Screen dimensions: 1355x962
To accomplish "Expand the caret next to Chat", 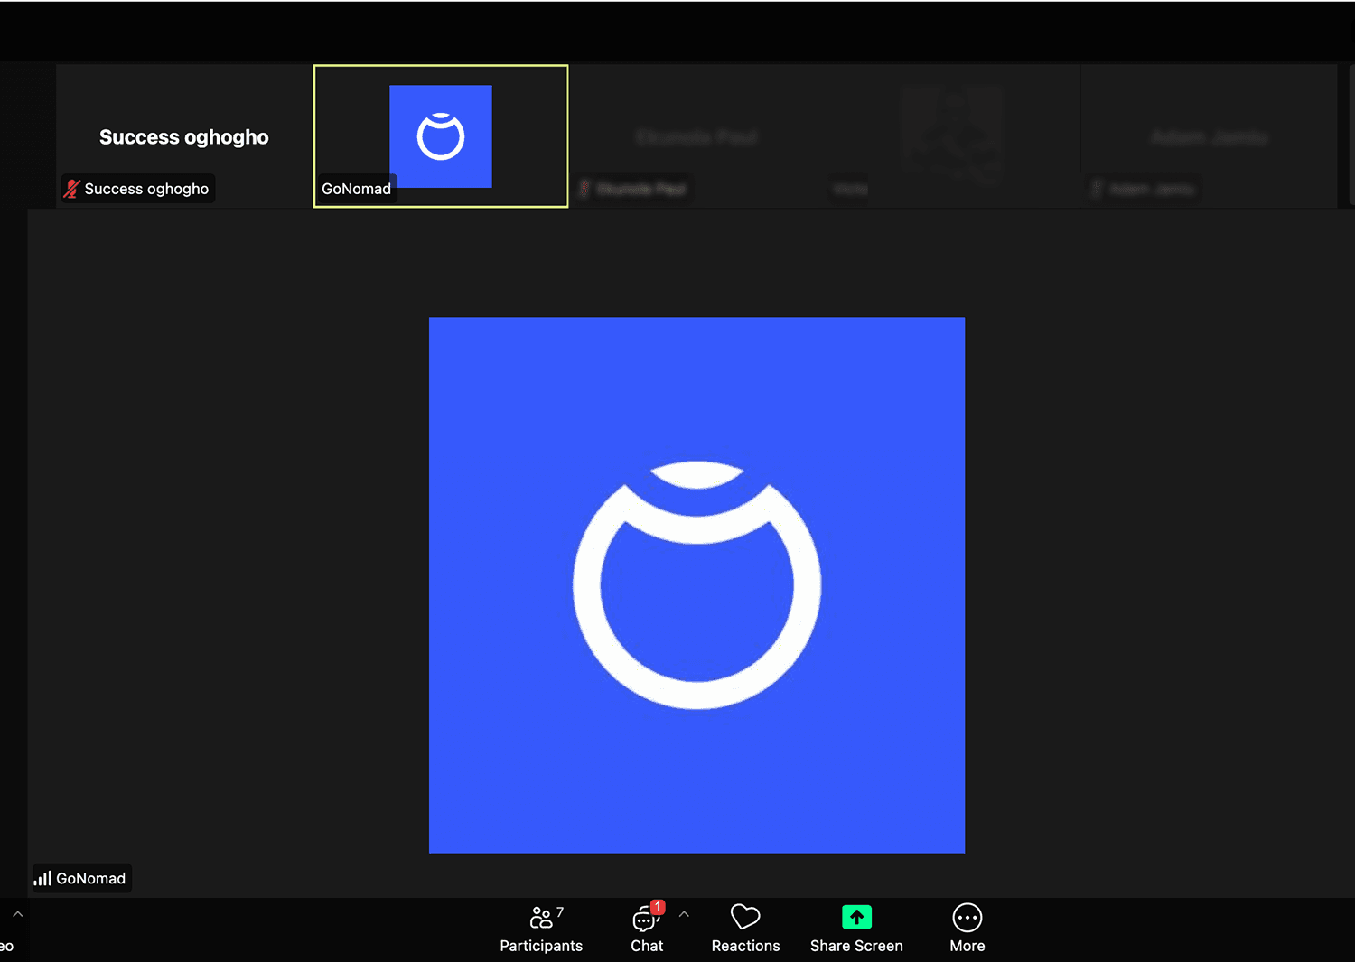I will point(684,914).
